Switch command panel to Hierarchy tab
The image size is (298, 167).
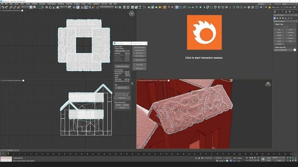point(282,12)
